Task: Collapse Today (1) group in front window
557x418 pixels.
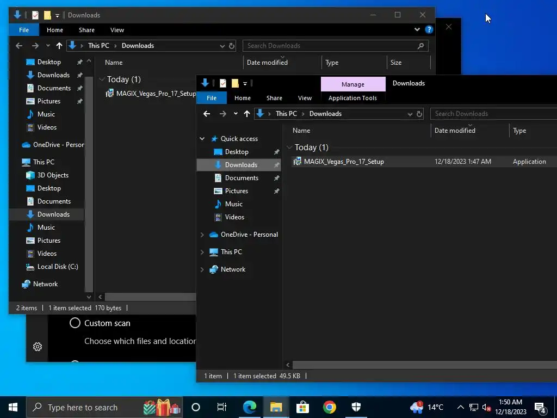Action: 289,147
